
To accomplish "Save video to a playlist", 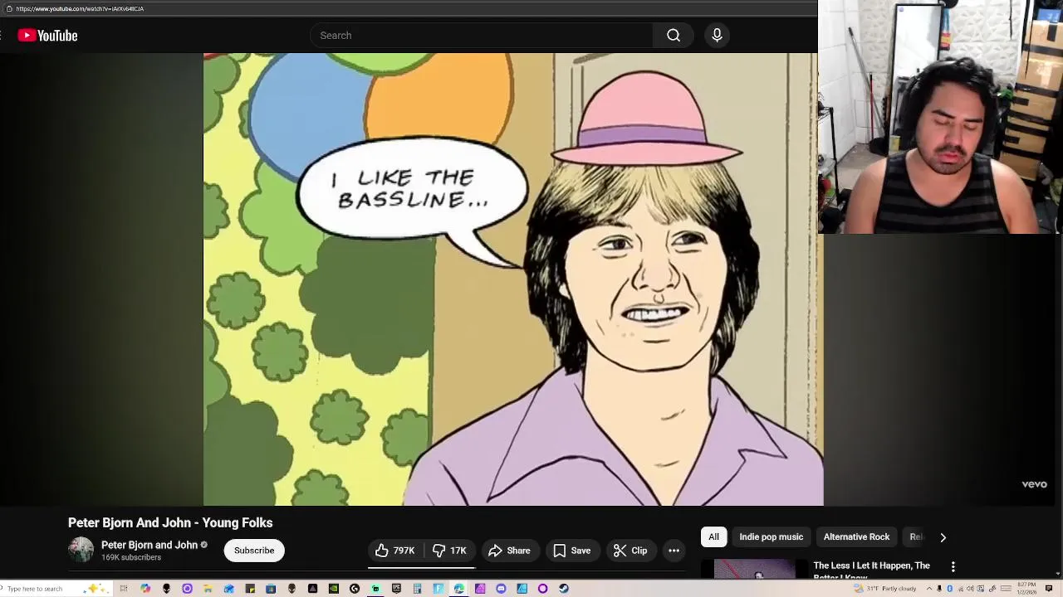I will tap(571, 551).
